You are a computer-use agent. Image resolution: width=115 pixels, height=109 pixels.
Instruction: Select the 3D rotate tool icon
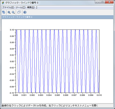coord(4,12)
